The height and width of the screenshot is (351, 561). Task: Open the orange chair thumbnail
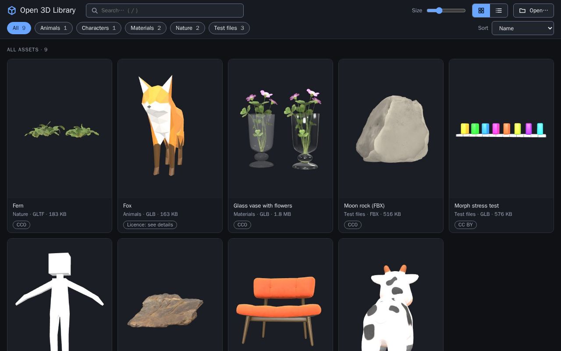(x=280, y=295)
